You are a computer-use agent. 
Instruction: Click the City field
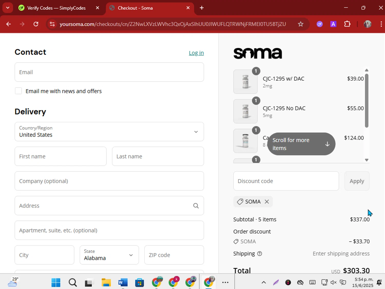[44, 255]
